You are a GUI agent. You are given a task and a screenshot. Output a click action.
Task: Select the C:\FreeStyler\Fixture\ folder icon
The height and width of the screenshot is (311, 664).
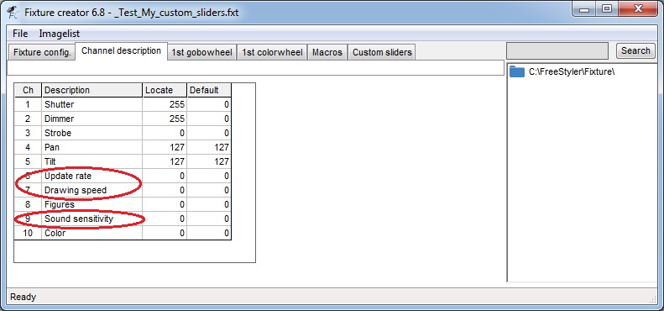pyautogui.click(x=517, y=71)
